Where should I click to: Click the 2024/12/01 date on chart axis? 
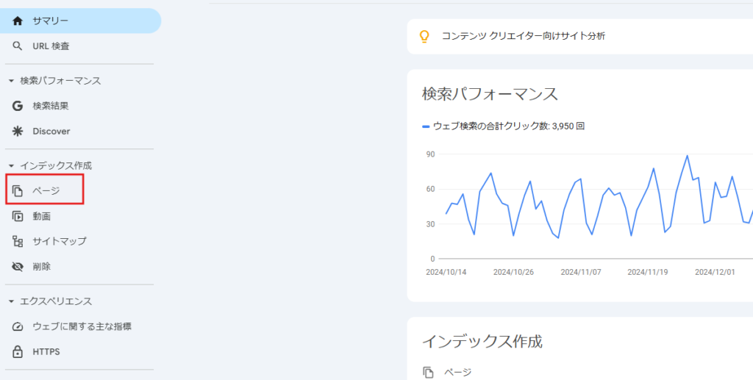[x=715, y=272]
